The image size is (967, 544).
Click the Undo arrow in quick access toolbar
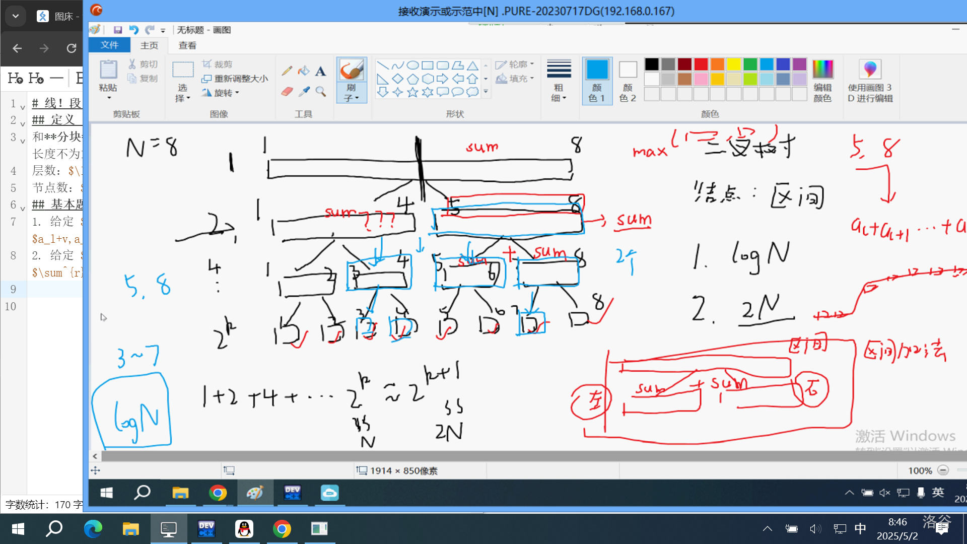coord(133,30)
